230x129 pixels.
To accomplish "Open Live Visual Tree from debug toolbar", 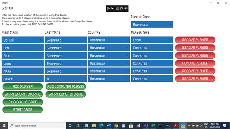I will pyautogui.click(x=108, y=8).
